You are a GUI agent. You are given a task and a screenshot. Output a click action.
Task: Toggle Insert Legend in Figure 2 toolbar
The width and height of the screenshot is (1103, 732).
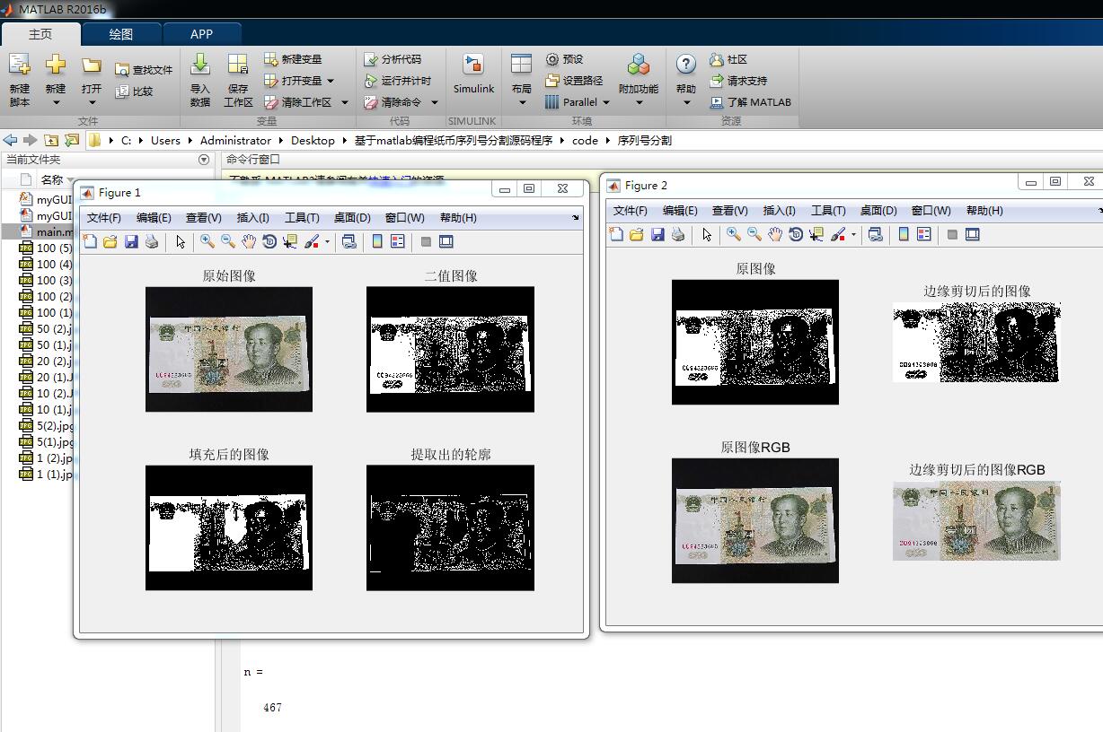(924, 234)
